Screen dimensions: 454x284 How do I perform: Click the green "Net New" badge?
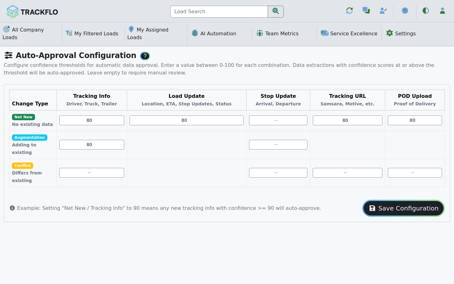tap(23, 117)
